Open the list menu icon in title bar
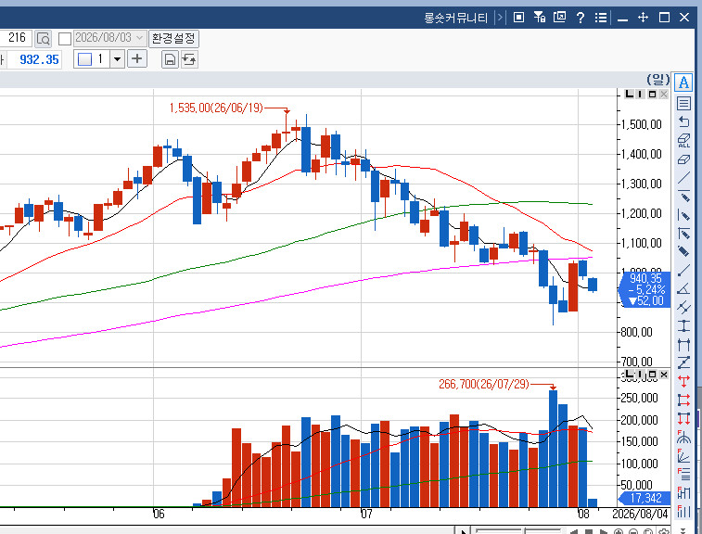The height and width of the screenshot is (534, 702). (x=601, y=18)
